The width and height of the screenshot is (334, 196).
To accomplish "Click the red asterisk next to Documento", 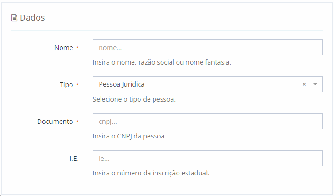I will tap(77, 122).
